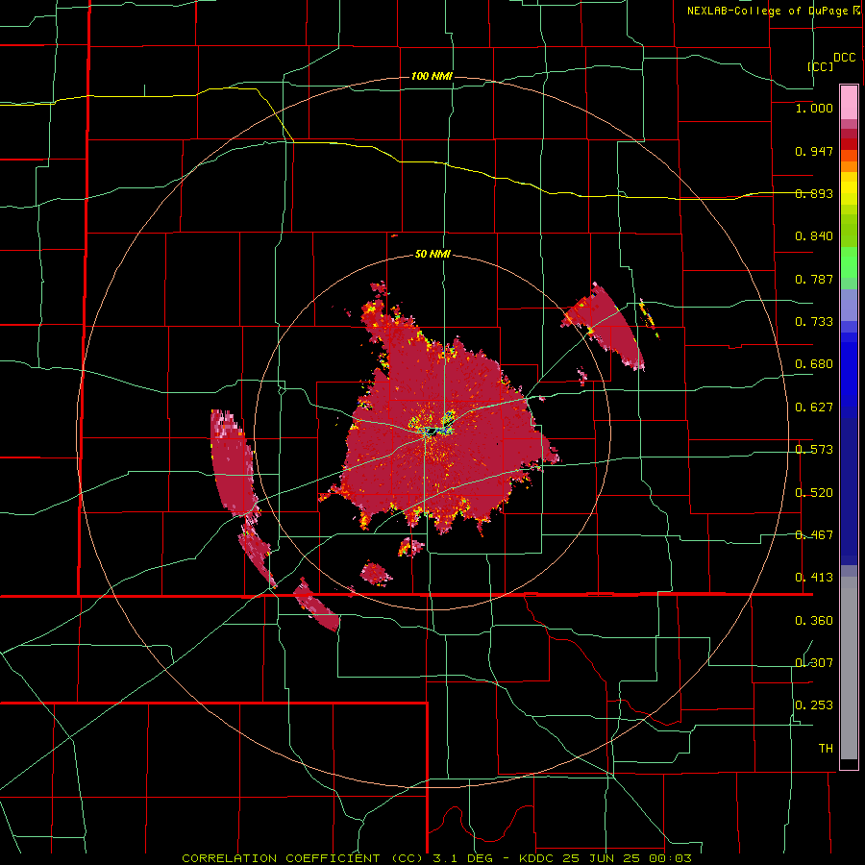Screen dimensions: 865x865
Task: Click the 0.627 color scale value
Action: pyautogui.click(x=814, y=408)
